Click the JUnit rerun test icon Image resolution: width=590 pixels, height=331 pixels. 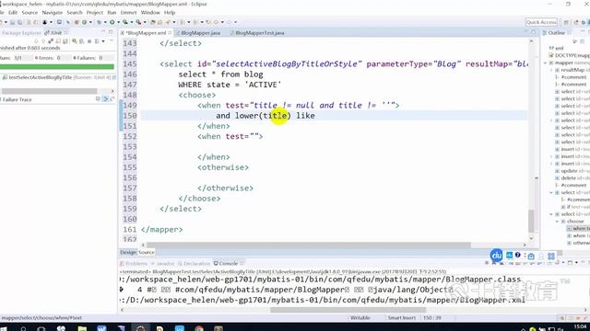pos(74,40)
